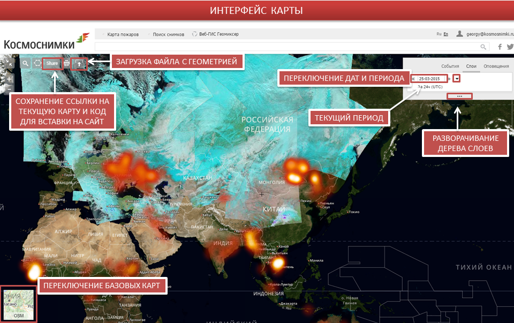The height and width of the screenshot is (323, 514).
Task: Click search magnifier in search field
Action: (483, 47)
